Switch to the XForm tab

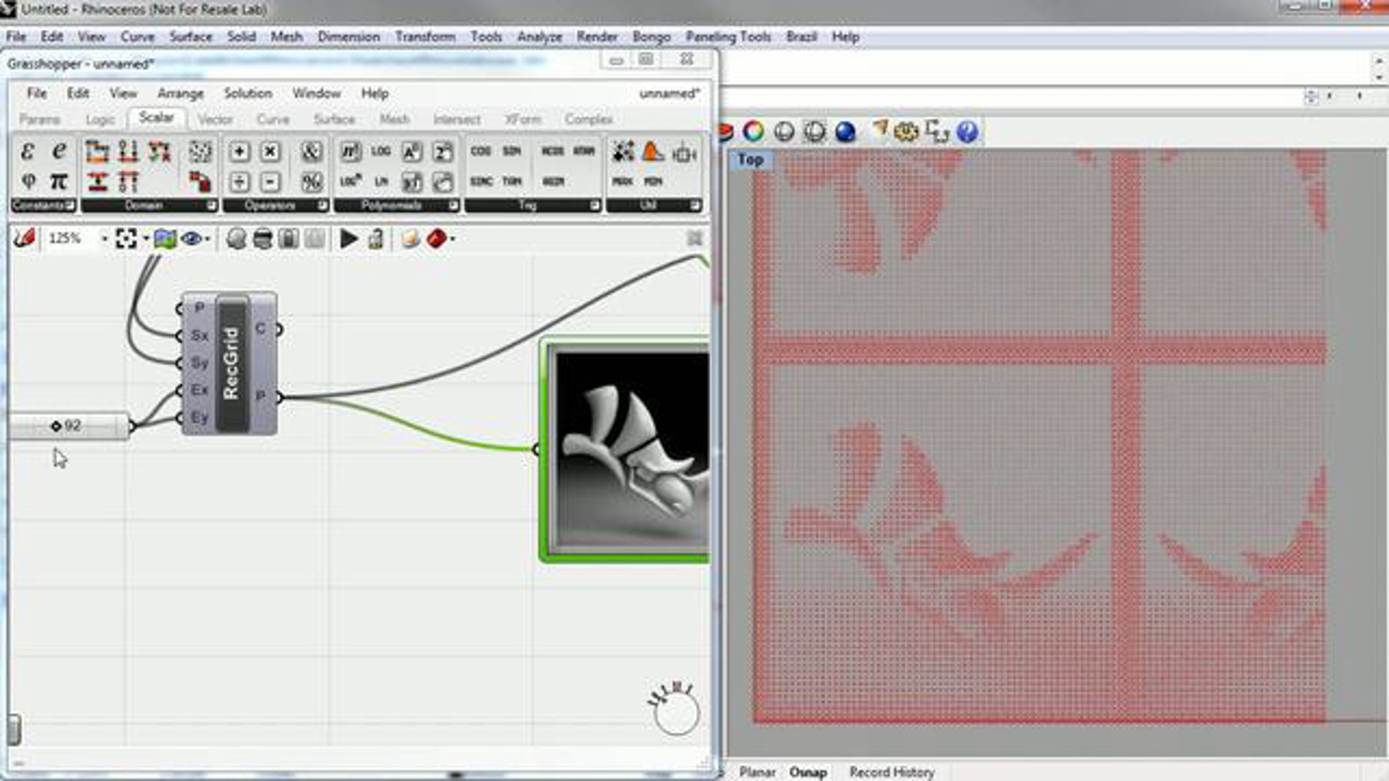click(x=523, y=119)
